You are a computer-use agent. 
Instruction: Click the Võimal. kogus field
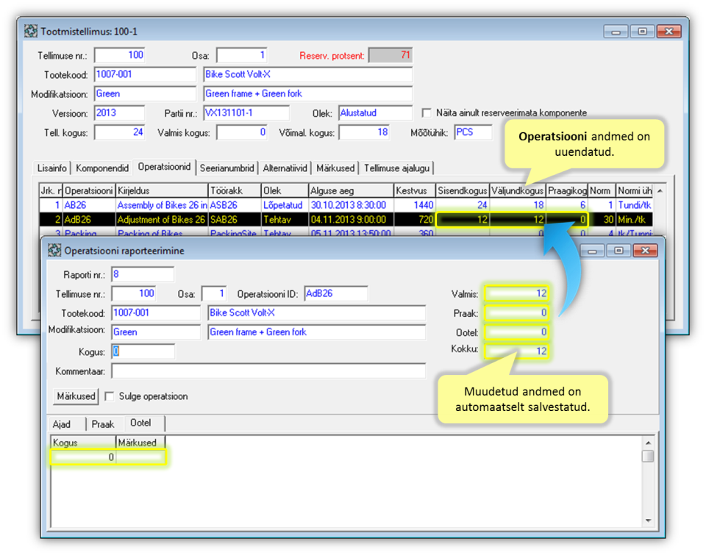(x=364, y=132)
